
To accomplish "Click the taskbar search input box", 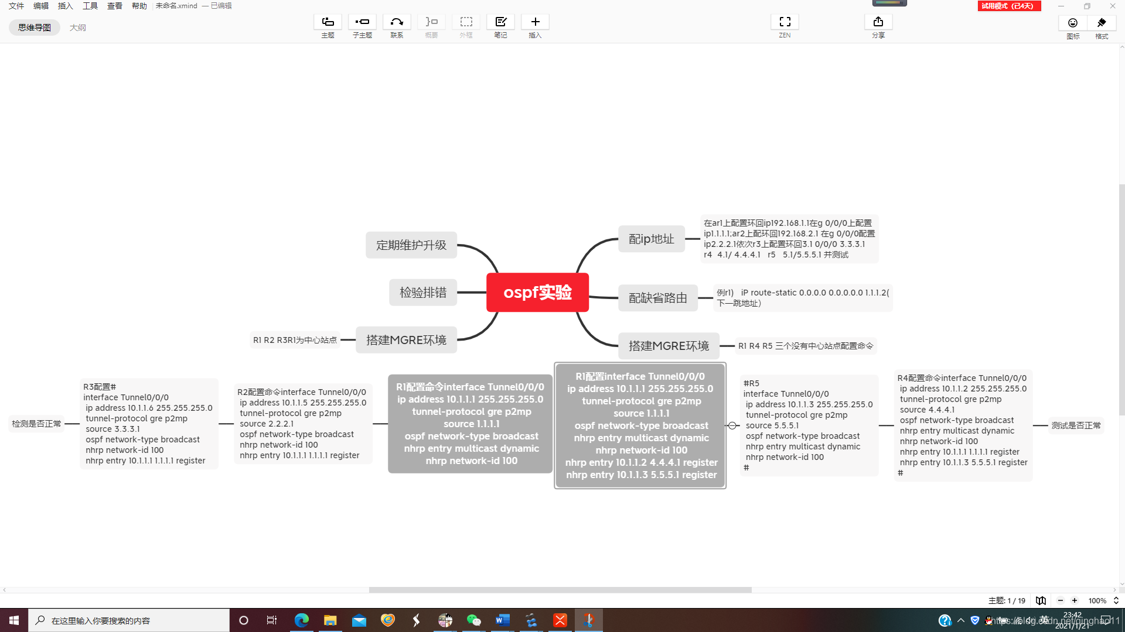I will pos(129,620).
